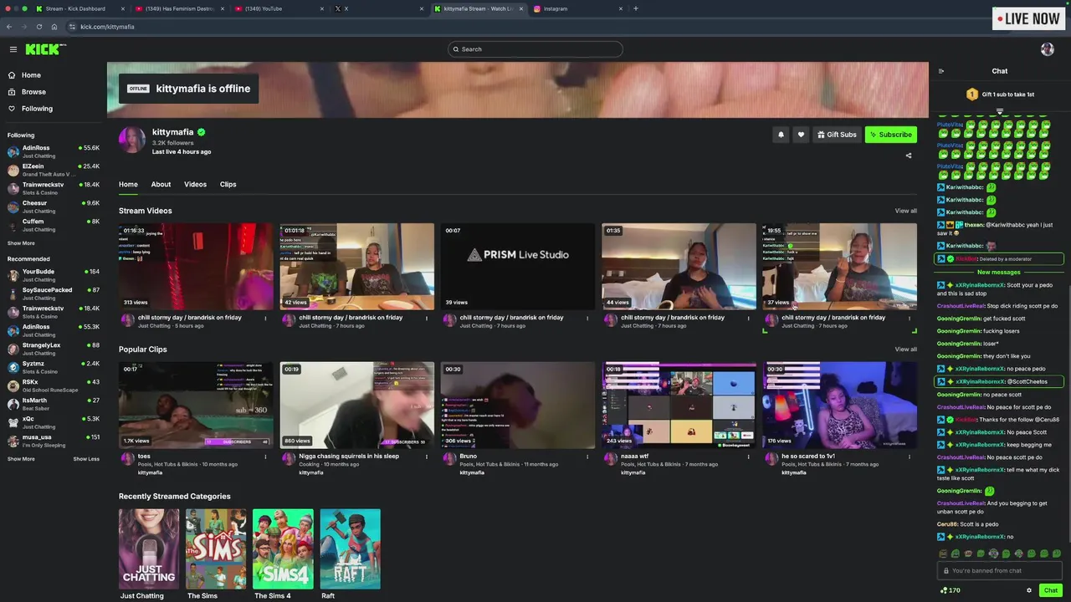
Task: Collapse the chat panel
Action: tap(941, 71)
